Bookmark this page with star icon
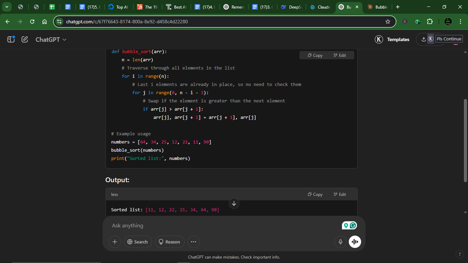 388,22
